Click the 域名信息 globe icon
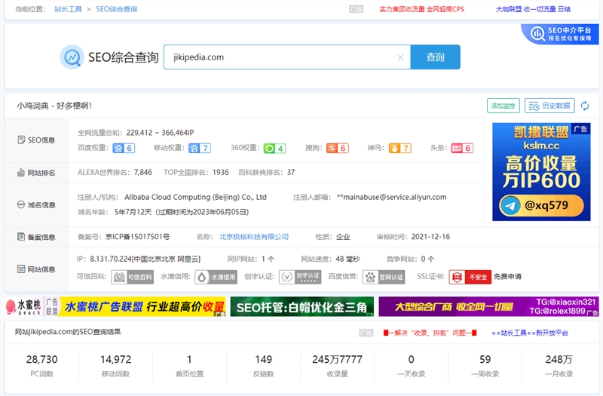Viewport: 603px width, 396px height. [x=21, y=204]
